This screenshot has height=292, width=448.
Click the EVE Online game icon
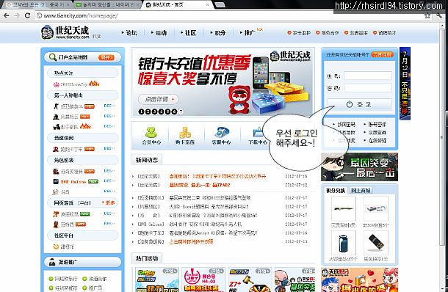[56, 181]
